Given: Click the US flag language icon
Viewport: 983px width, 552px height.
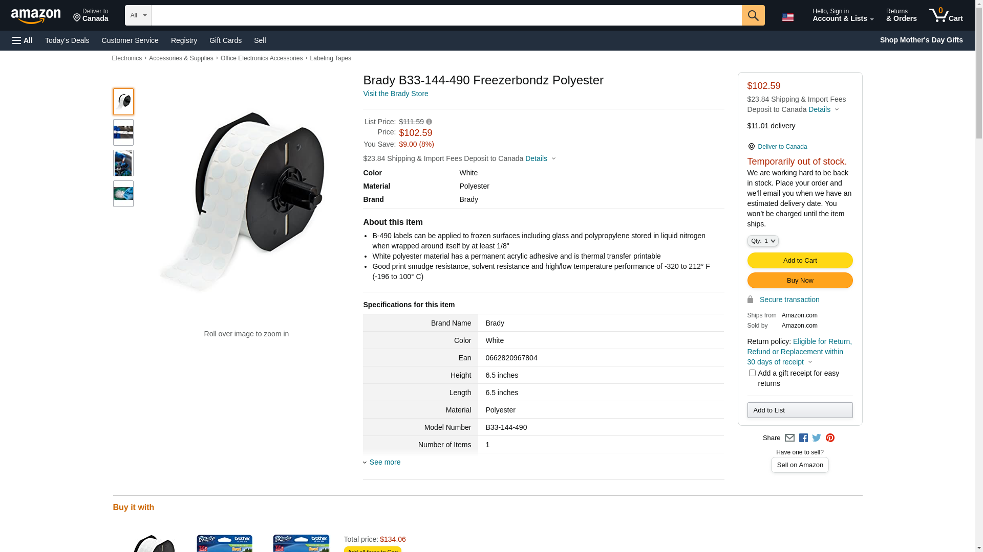Looking at the screenshot, I should (787, 17).
